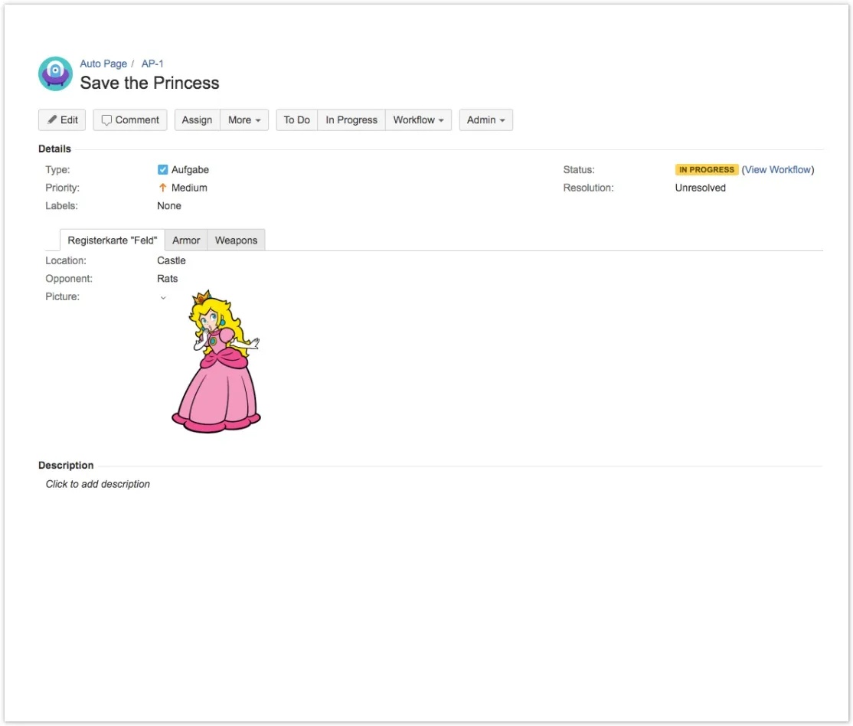Click the orange Medium priority arrow icon
This screenshot has width=853, height=726.
coord(162,188)
